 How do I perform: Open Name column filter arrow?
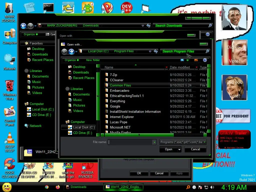(x=166, y=67)
